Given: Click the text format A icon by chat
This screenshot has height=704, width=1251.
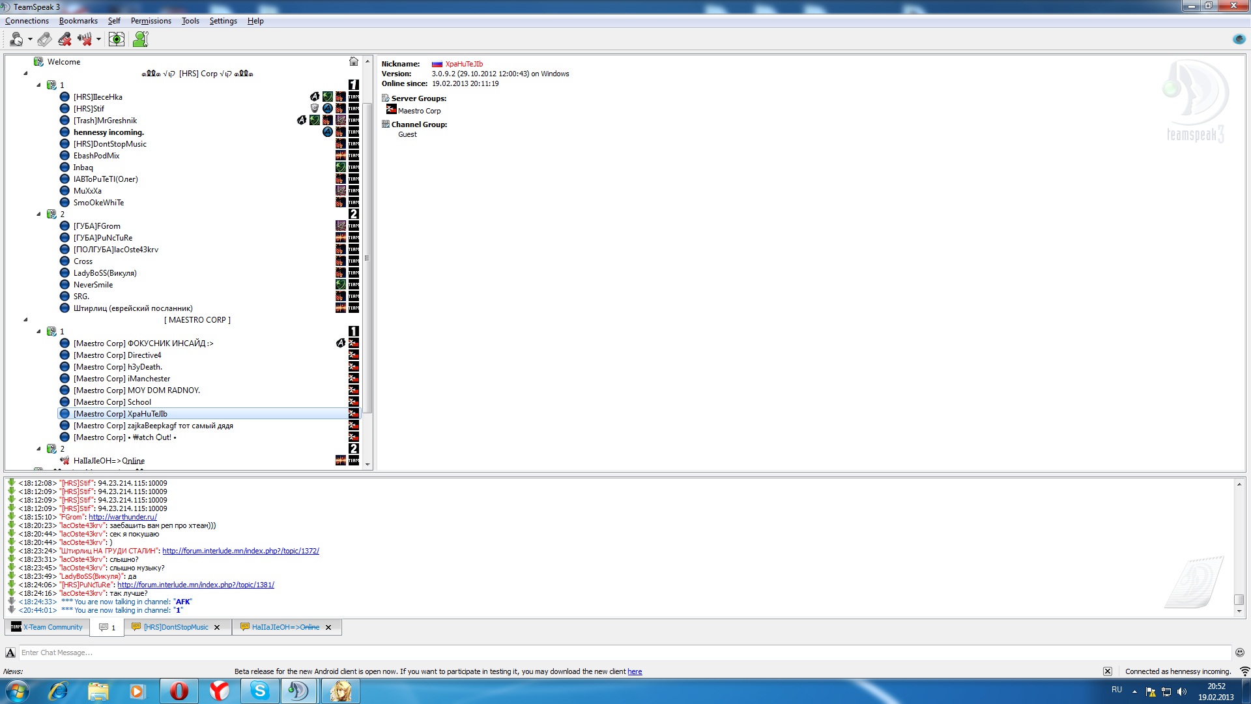Looking at the screenshot, I should coord(10,653).
